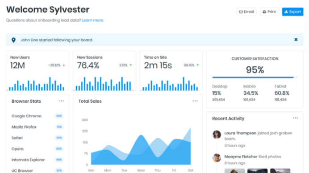
Task: Click the 95% customer satisfaction value
Action: [255, 70]
